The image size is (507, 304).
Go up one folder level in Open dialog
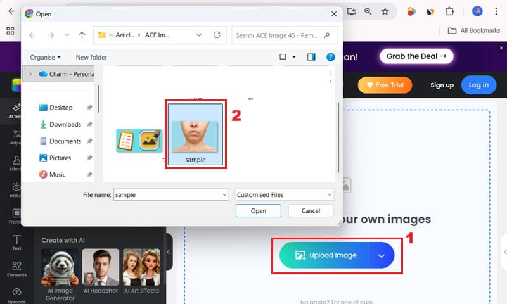[82, 35]
